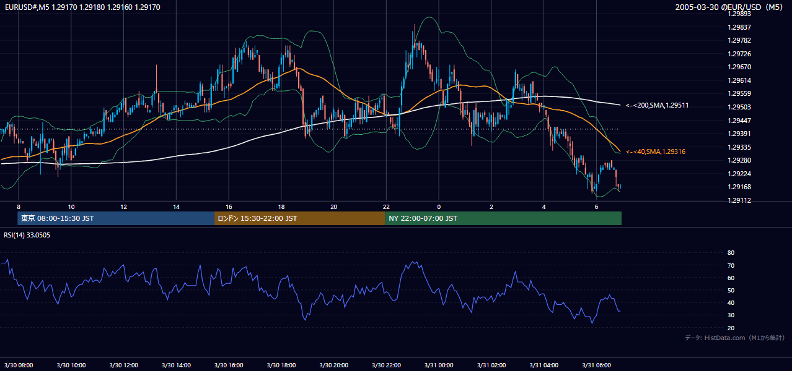Select the London 15:30-22:00 JST session bar
This screenshot has height=371, width=792.
pos(299,218)
